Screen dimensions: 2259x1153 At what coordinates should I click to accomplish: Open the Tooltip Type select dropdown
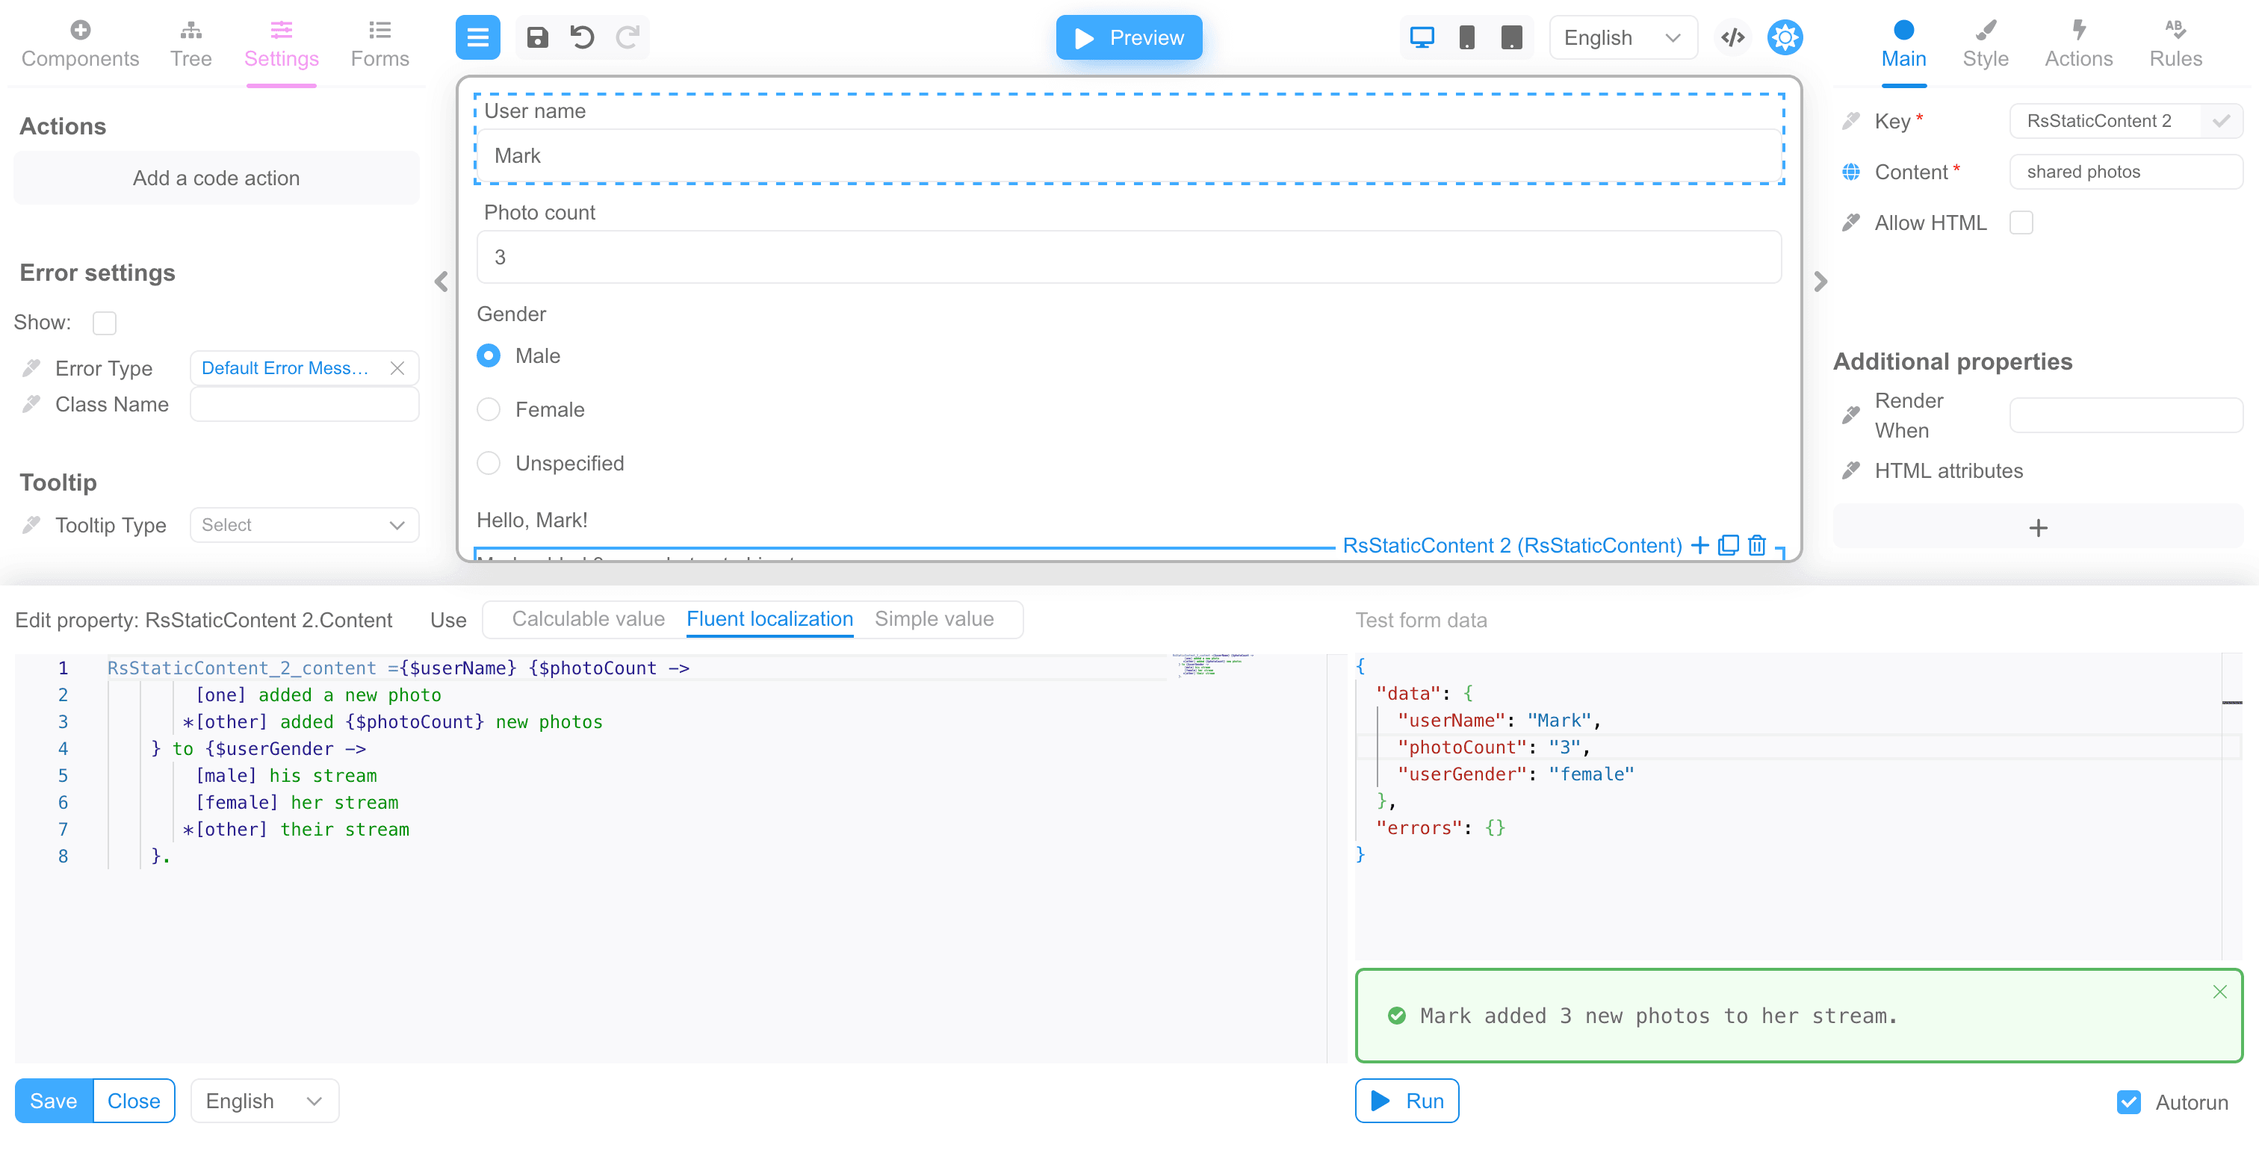(303, 525)
